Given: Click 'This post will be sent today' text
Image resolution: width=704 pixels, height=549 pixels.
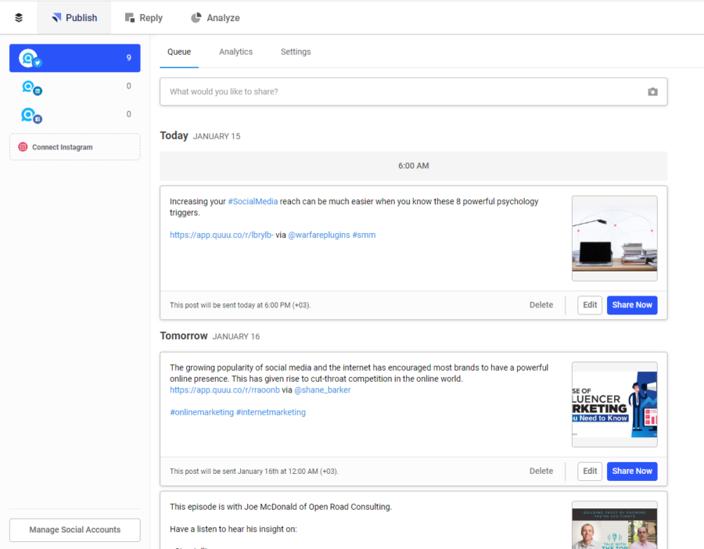Looking at the screenshot, I should (240, 305).
